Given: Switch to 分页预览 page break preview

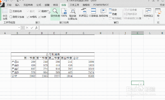Looking at the screenshot, I should pyautogui.click(x=5, y=14).
